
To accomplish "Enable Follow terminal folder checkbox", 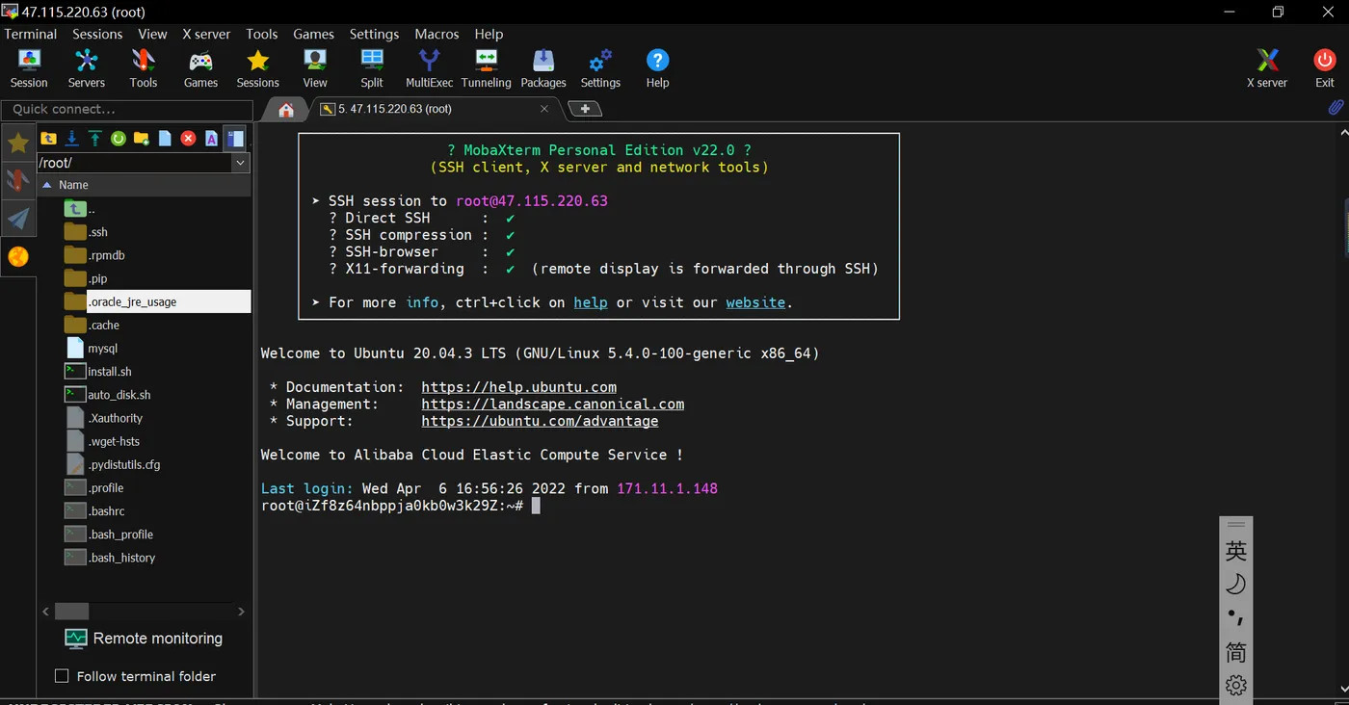I will pos(62,676).
